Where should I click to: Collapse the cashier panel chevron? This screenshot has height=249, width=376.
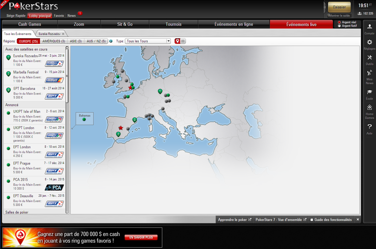[x=325, y=7]
